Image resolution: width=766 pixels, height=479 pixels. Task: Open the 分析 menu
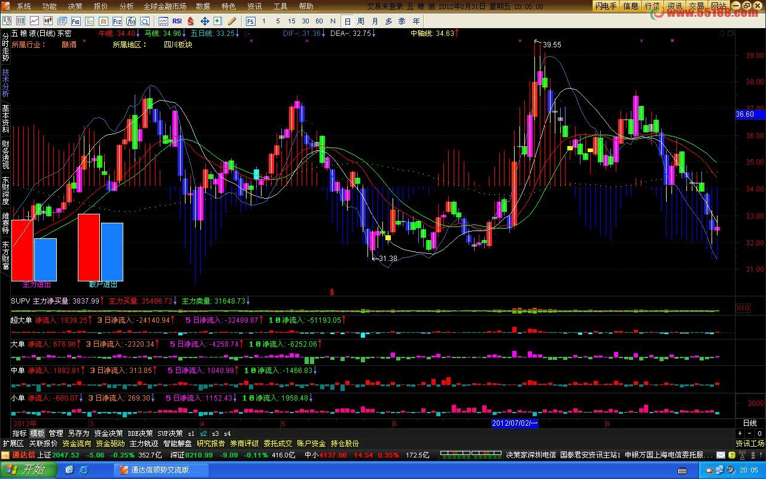pos(126,6)
